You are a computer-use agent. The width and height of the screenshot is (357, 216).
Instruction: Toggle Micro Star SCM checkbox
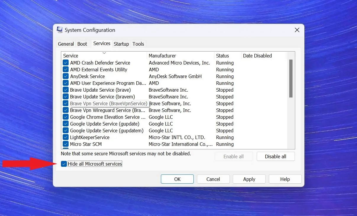point(66,144)
